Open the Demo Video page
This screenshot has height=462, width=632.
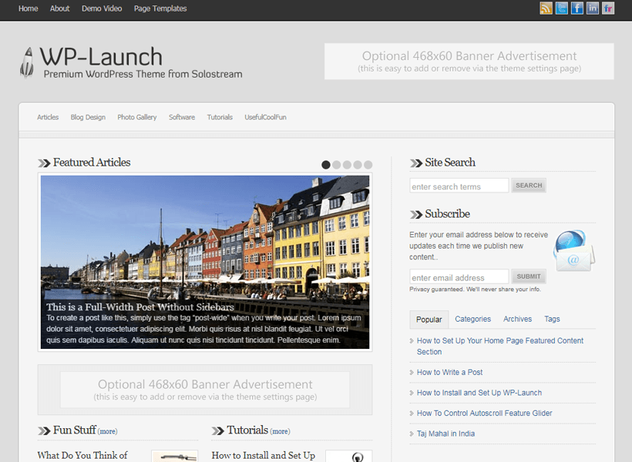point(102,8)
